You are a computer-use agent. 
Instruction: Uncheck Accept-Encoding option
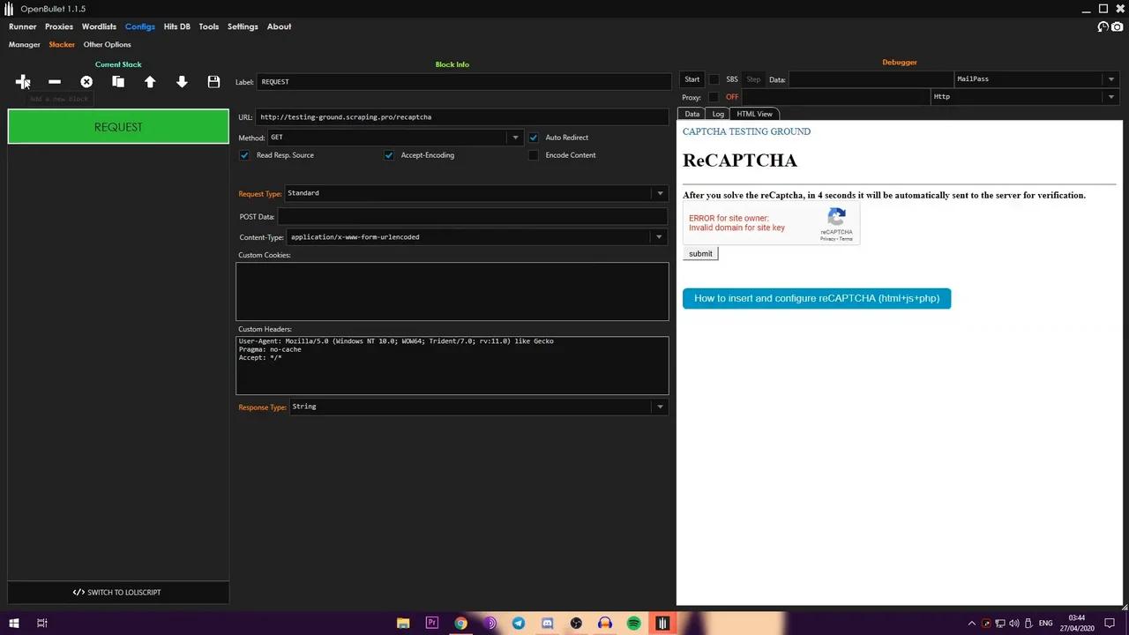point(389,154)
